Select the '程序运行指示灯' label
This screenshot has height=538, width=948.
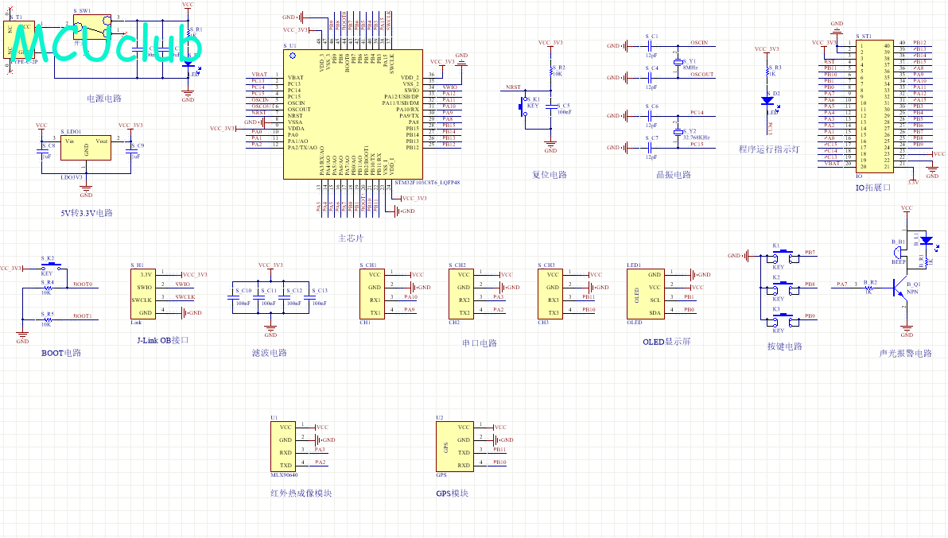[x=769, y=149]
